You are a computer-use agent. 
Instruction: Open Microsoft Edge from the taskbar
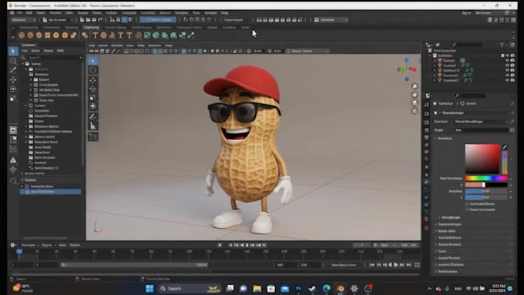326,288
